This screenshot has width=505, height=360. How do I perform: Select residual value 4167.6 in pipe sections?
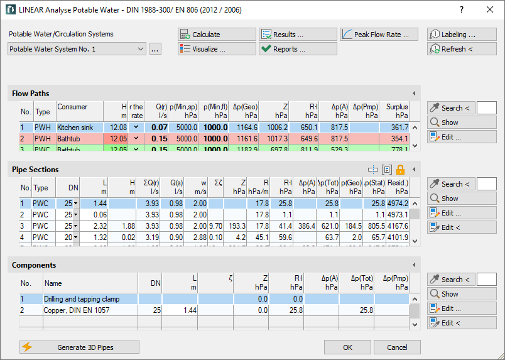[398, 226]
